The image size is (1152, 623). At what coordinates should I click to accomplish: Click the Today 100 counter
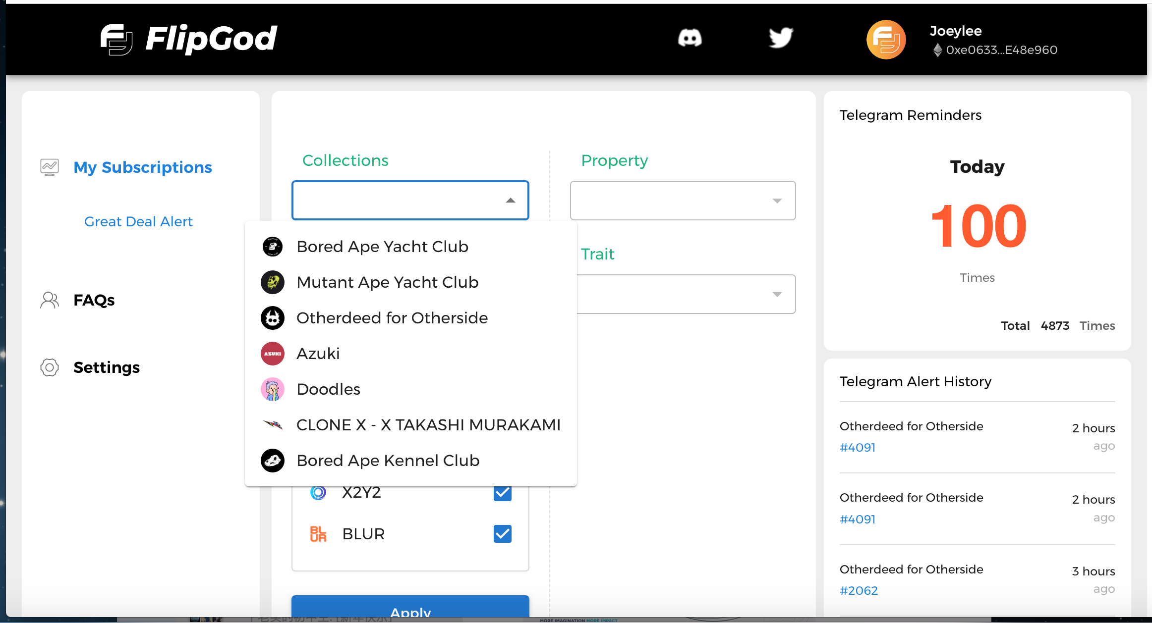pyautogui.click(x=978, y=226)
